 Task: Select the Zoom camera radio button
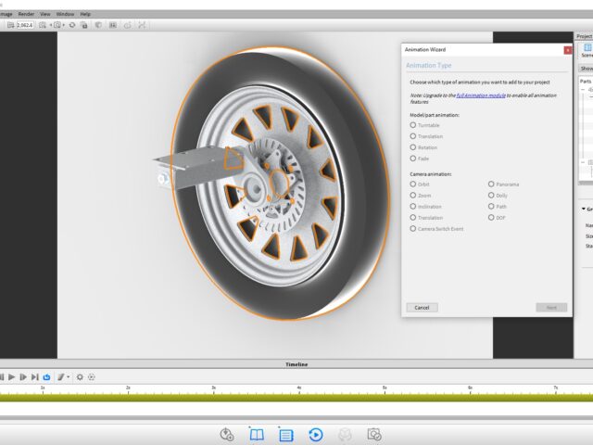click(x=413, y=196)
